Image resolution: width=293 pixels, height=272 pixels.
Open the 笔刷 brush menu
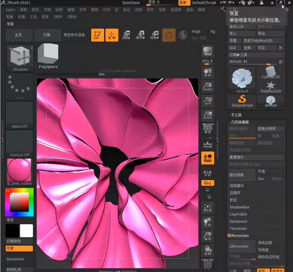[x=23, y=10]
